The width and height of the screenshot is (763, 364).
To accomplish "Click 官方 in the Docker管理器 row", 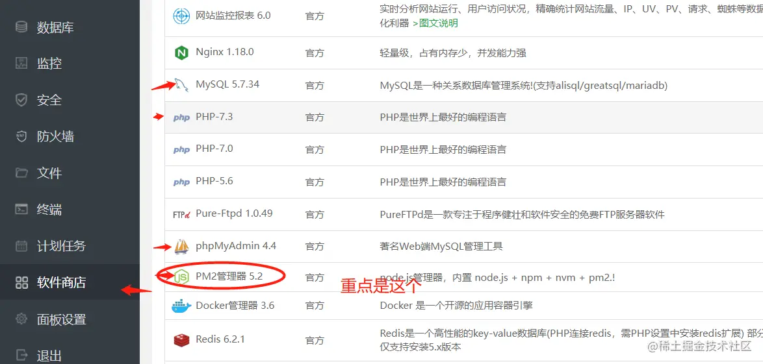I will click(x=315, y=306).
